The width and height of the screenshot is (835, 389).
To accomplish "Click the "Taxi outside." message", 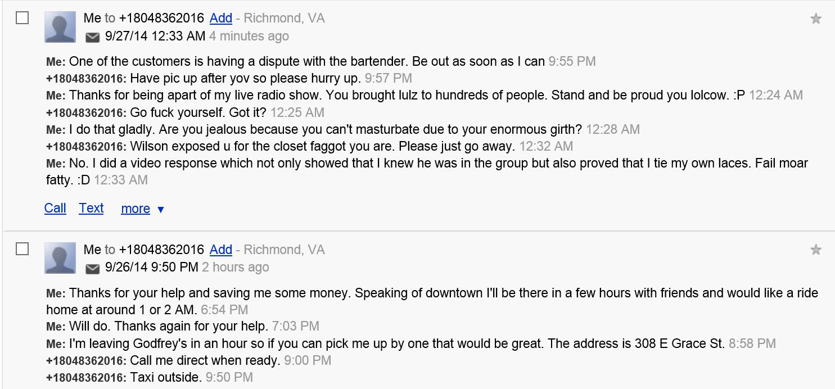I will [165, 377].
